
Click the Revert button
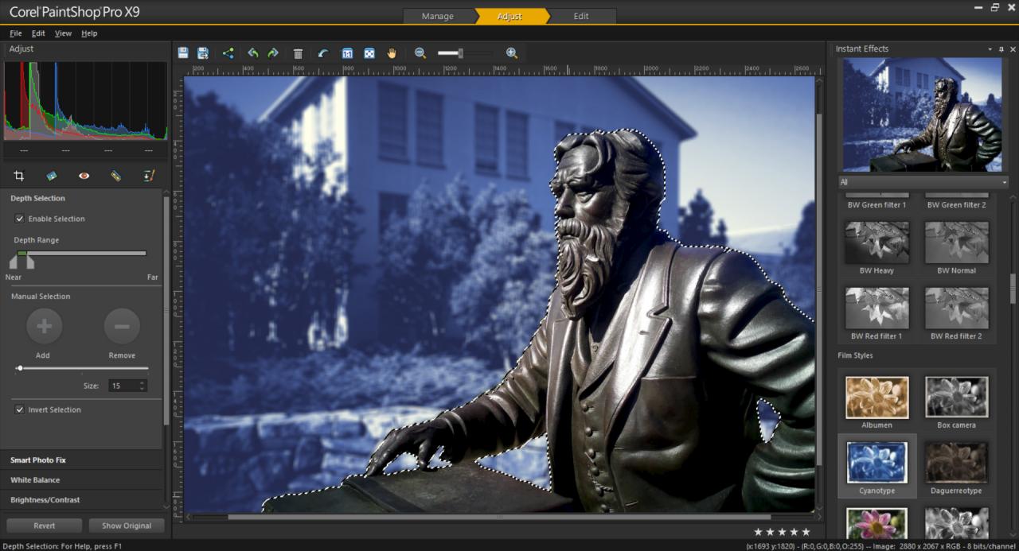coord(44,526)
